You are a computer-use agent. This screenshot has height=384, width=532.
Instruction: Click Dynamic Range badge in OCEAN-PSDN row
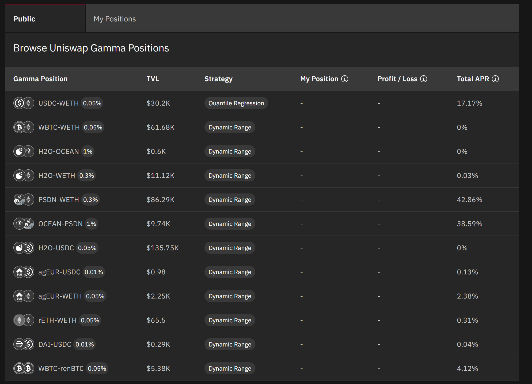tap(230, 224)
